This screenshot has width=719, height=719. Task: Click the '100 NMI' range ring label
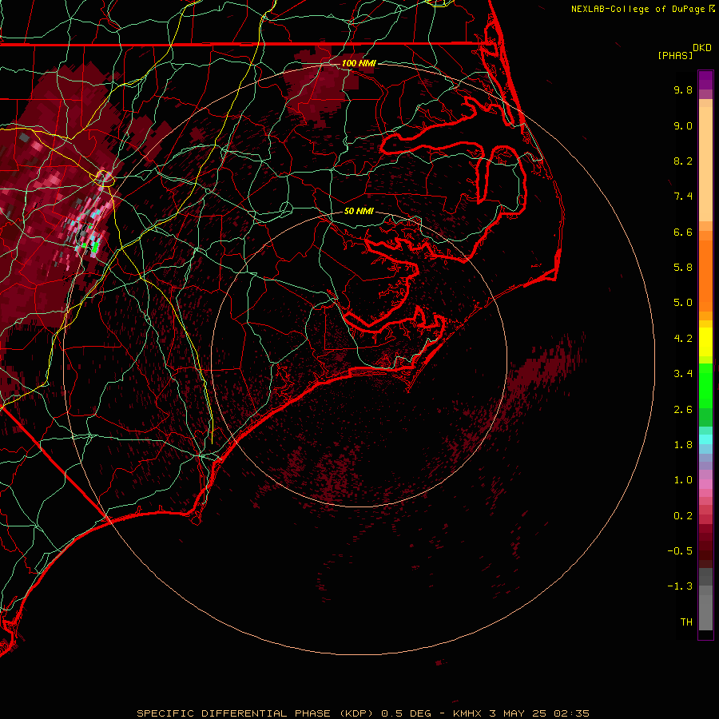(x=359, y=63)
